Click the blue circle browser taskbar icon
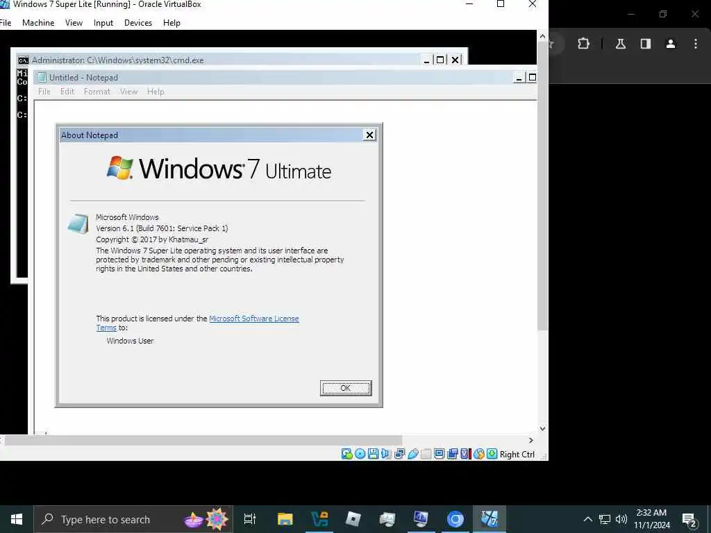Image resolution: width=711 pixels, height=533 pixels. 455,518
